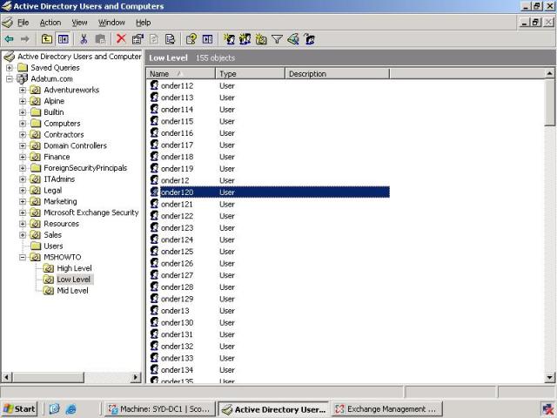This screenshot has height=418, width=557.
Task: Click the Internet Explorer quick launch icon
Action: coord(71,409)
